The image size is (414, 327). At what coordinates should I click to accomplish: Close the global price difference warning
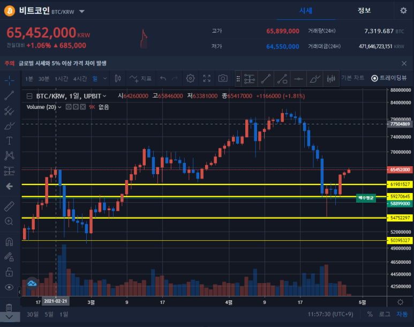[x=404, y=63]
